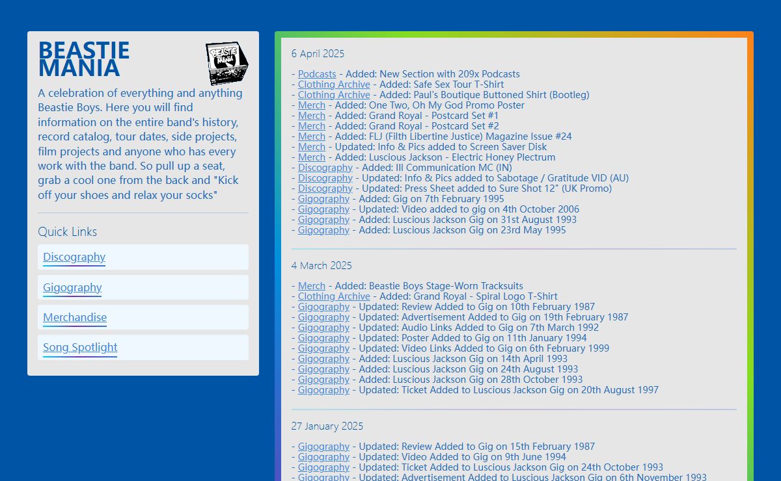Open Clothing Archive link for Safe Sex Tour T-Shirt
Screen dimensions: 781x481
[334, 84]
